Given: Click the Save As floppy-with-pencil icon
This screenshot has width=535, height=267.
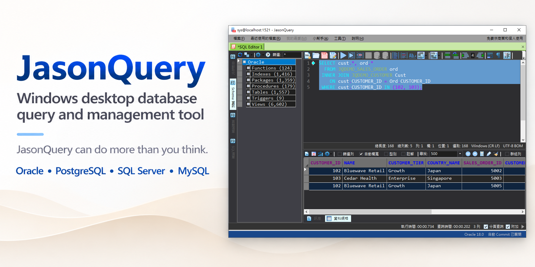Looking at the screenshot, I should coord(333,55).
